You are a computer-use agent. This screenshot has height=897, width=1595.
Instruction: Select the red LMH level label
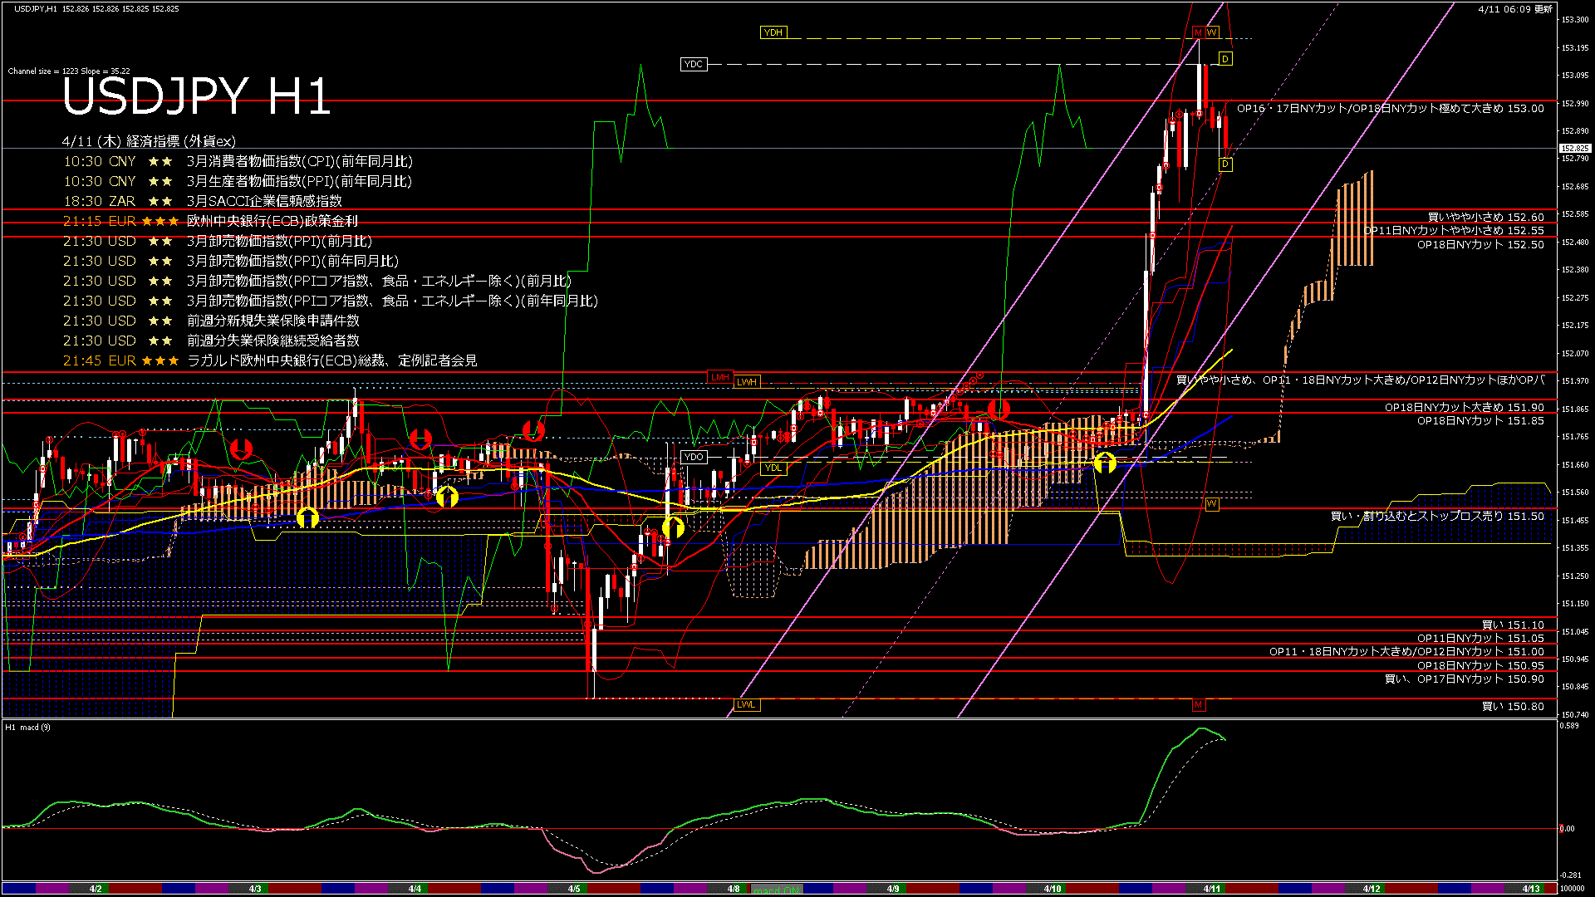(x=719, y=377)
